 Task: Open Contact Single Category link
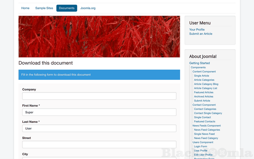tap(208, 113)
